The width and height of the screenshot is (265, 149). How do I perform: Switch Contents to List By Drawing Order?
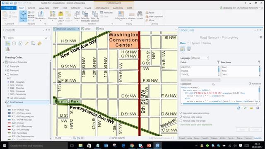tap(8, 43)
